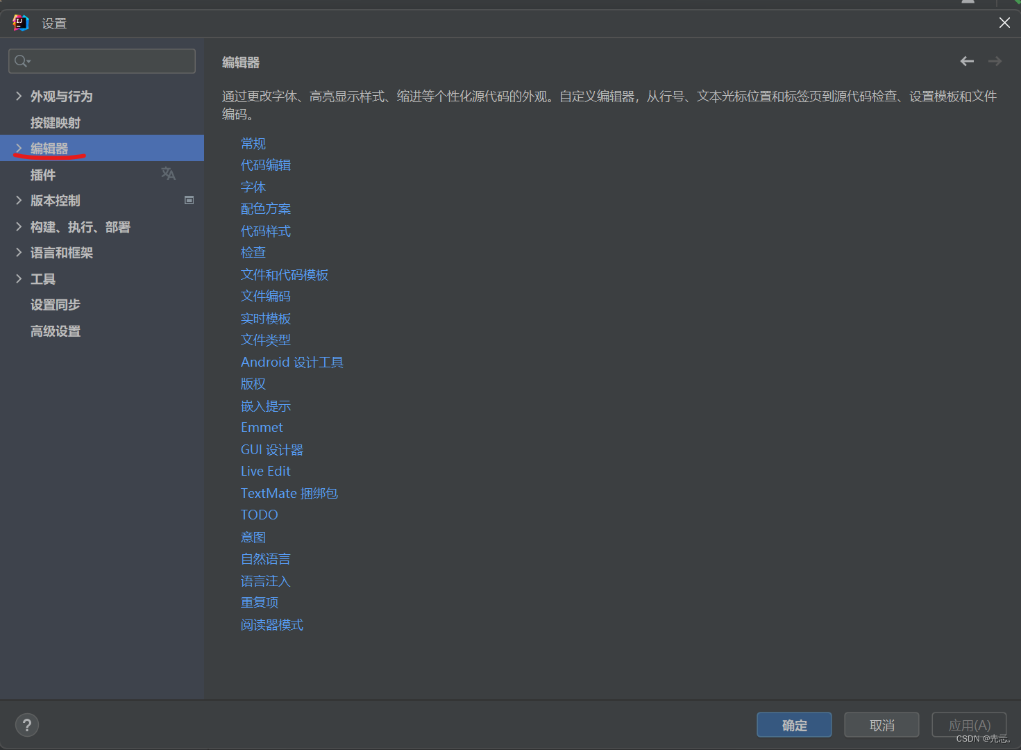This screenshot has height=750, width=1021.
Task: Select 高级设置 in the settings tree
Action: pos(56,331)
